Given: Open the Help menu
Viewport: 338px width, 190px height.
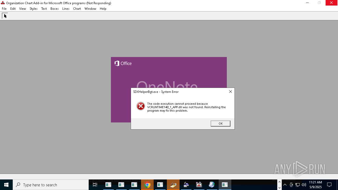Looking at the screenshot, I should click(103, 9).
